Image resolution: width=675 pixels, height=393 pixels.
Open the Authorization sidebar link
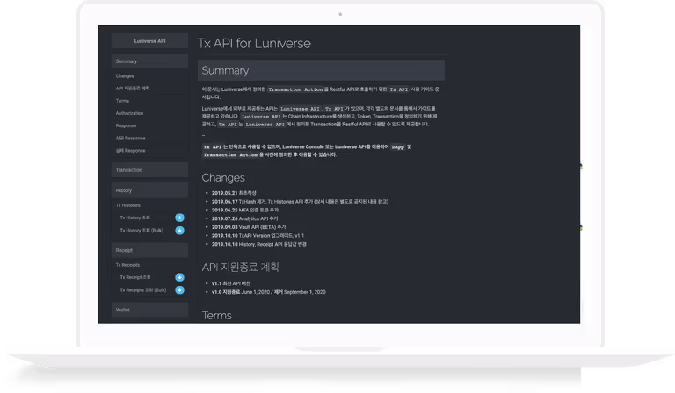pyautogui.click(x=129, y=113)
